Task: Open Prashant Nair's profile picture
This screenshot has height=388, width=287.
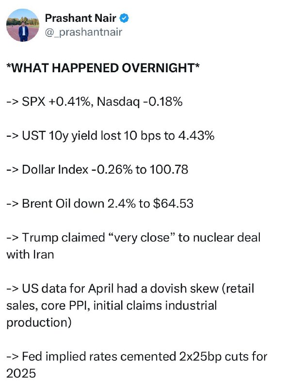Action: coord(22,25)
